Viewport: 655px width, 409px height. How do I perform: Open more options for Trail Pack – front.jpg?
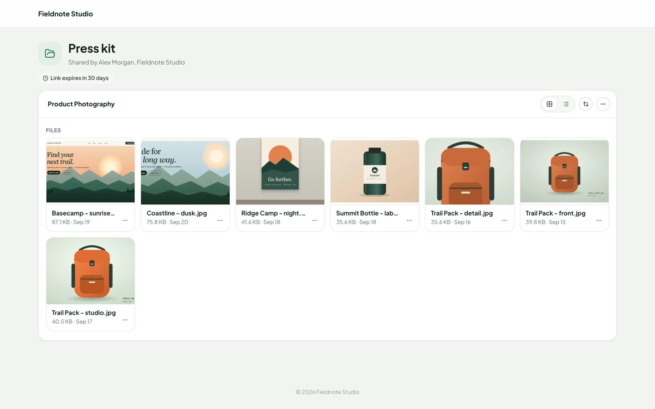(x=599, y=220)
